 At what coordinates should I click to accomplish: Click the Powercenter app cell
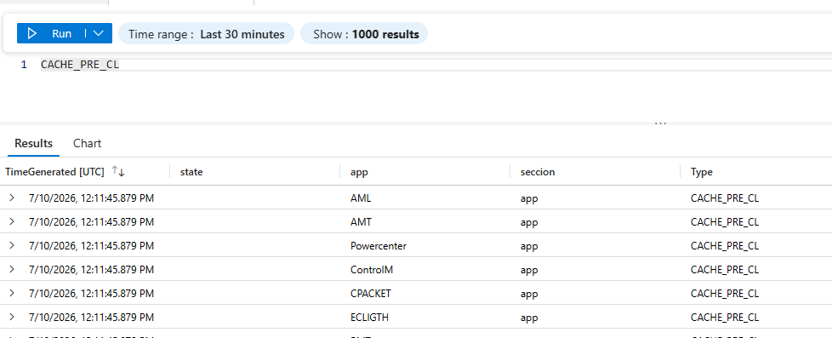pos(379,246)
